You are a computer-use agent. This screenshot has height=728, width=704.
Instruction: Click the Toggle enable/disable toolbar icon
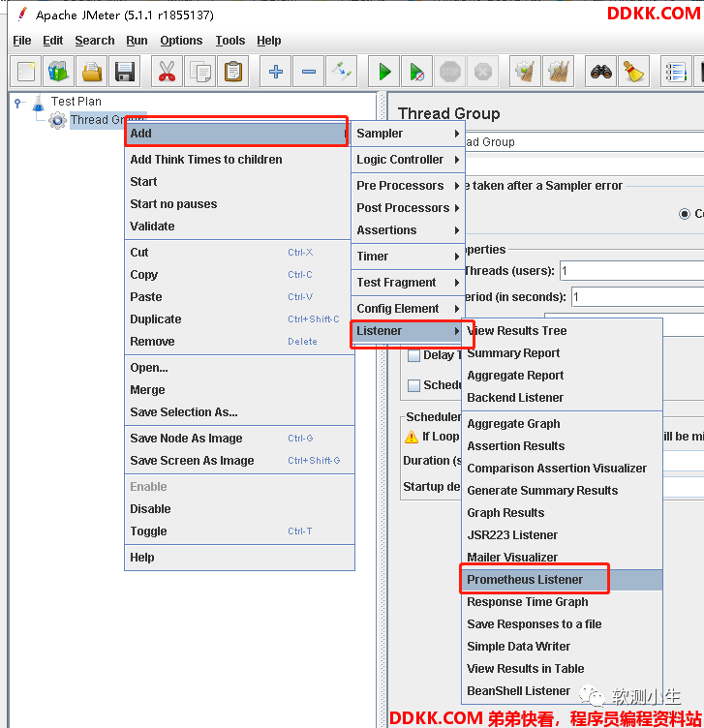click(341, 72)
